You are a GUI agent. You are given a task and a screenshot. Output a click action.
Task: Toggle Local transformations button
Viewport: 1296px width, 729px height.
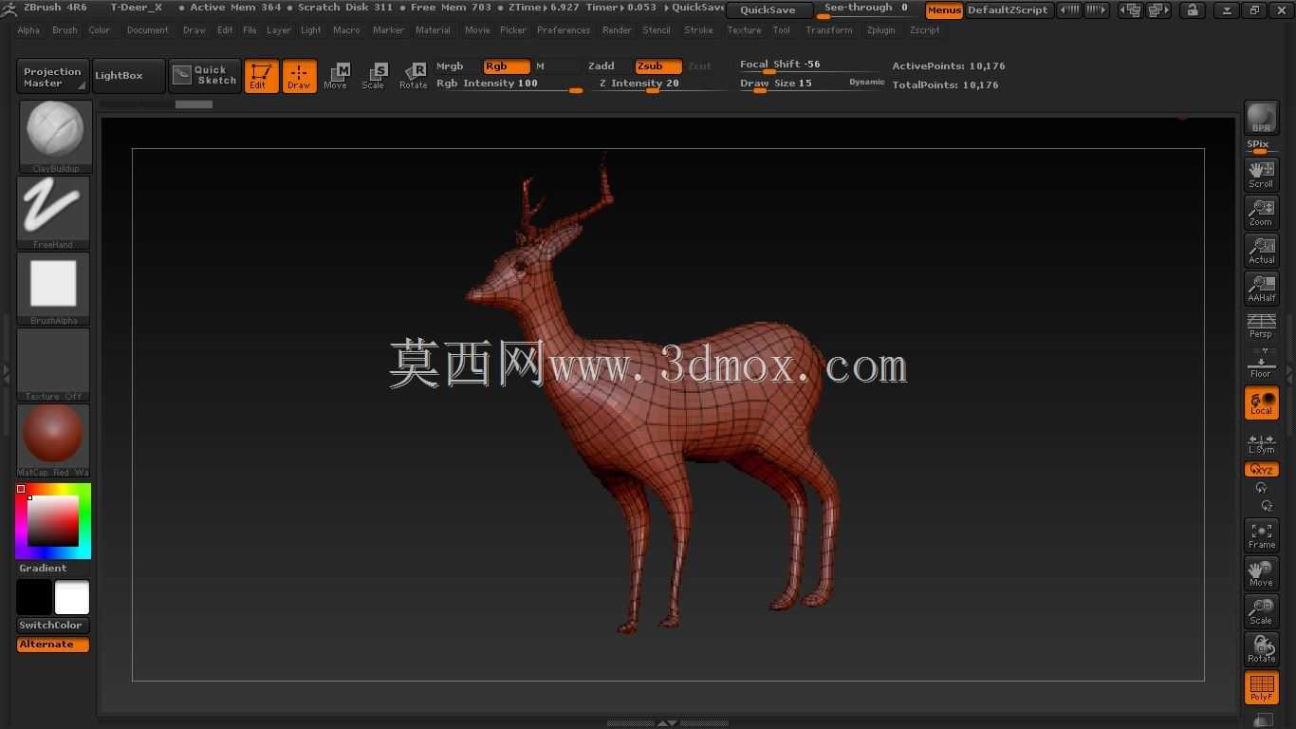coord(1261,402)
